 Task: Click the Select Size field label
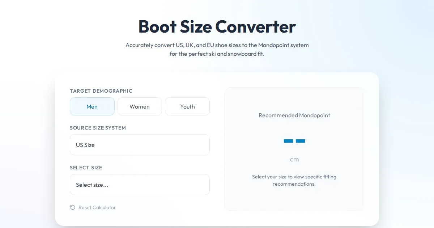click(x=86, y=168)
